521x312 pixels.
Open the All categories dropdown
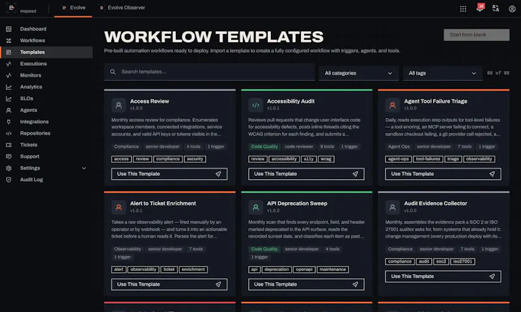(x=359, y=73)
